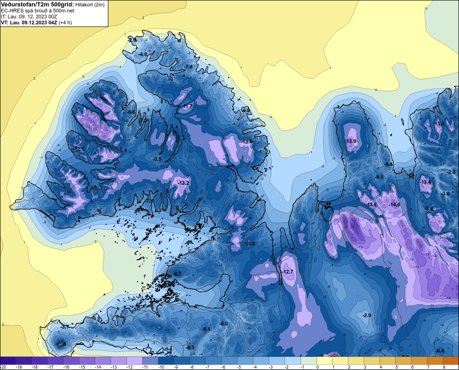
Task: Click the 'IT: Lau. 09. 12. 2023 00Z' line
Action: pos(29,17)
